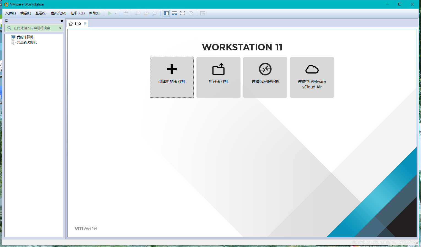The width and height of the screenshot is (421, 247).
Task: Click the take snapshot clock-plus icon
Action: point(138,13)
